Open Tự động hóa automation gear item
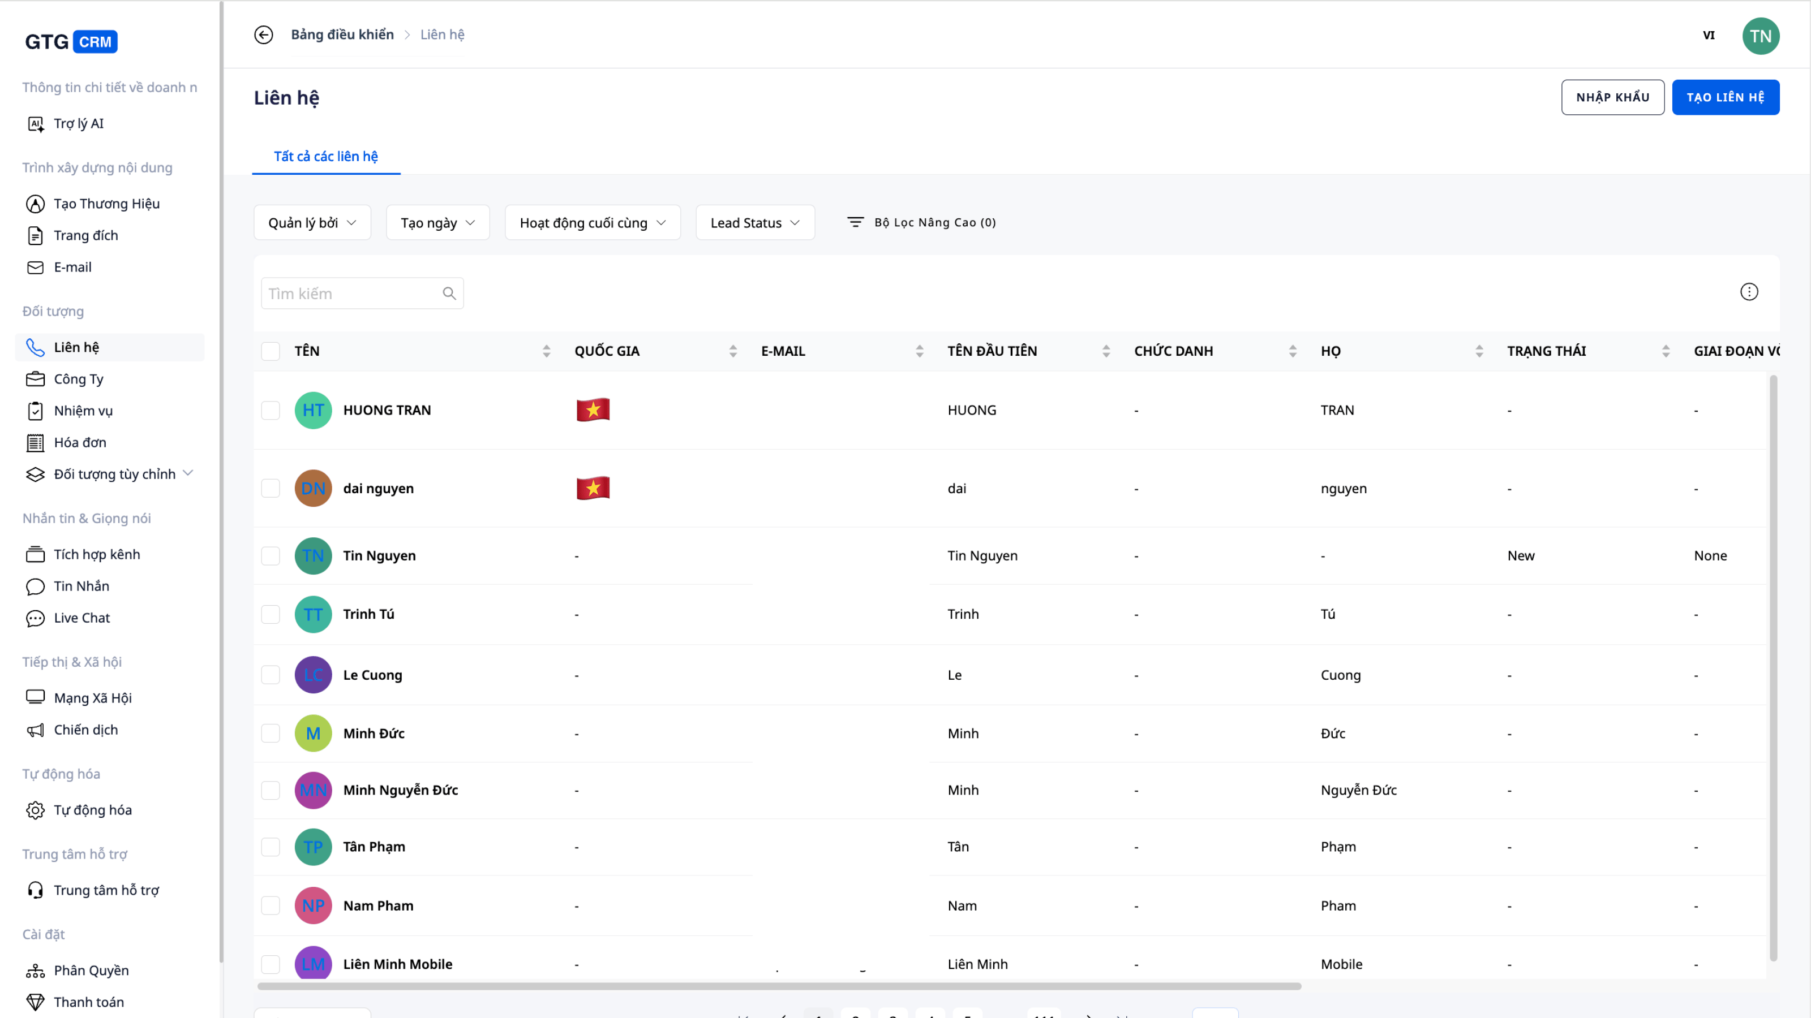 coord(35,810)
